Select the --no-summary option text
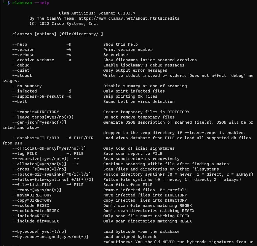Image resolution: width=257 pixels, height=246 pixels. [x=27, y=86]
